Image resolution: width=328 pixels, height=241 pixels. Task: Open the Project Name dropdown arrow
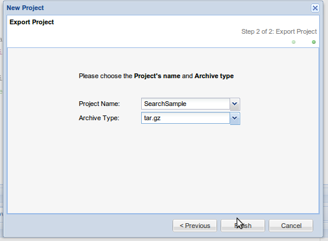coord(235,104)
